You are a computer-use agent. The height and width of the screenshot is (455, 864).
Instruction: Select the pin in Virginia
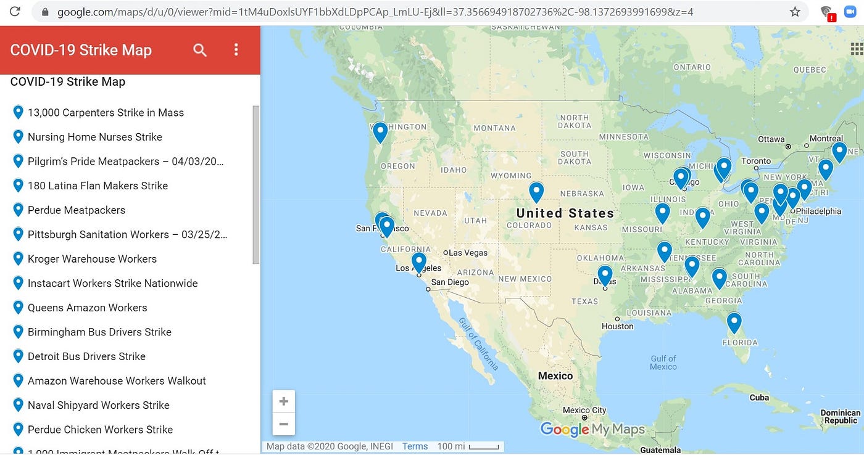coord(762,213)
